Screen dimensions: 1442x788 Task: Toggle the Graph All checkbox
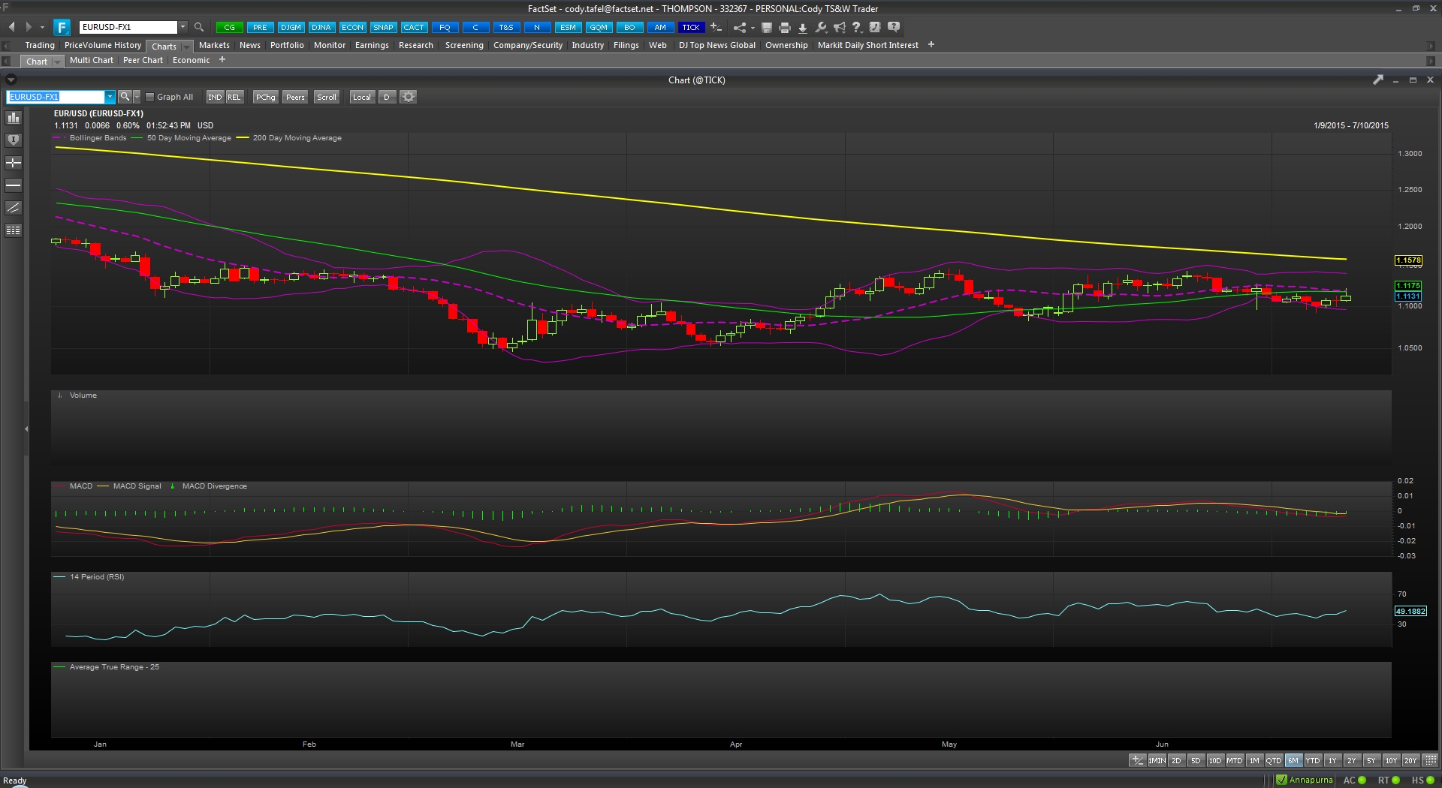click(x=149, y=97)
